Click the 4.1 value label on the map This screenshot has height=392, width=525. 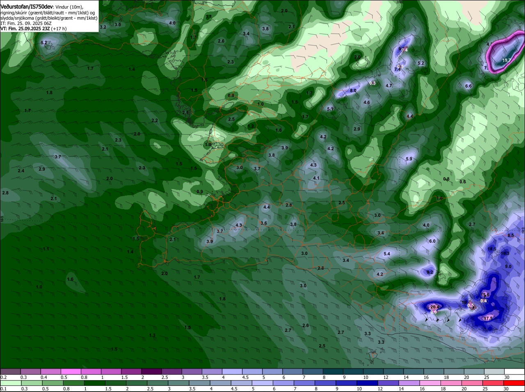coord(316,178)
